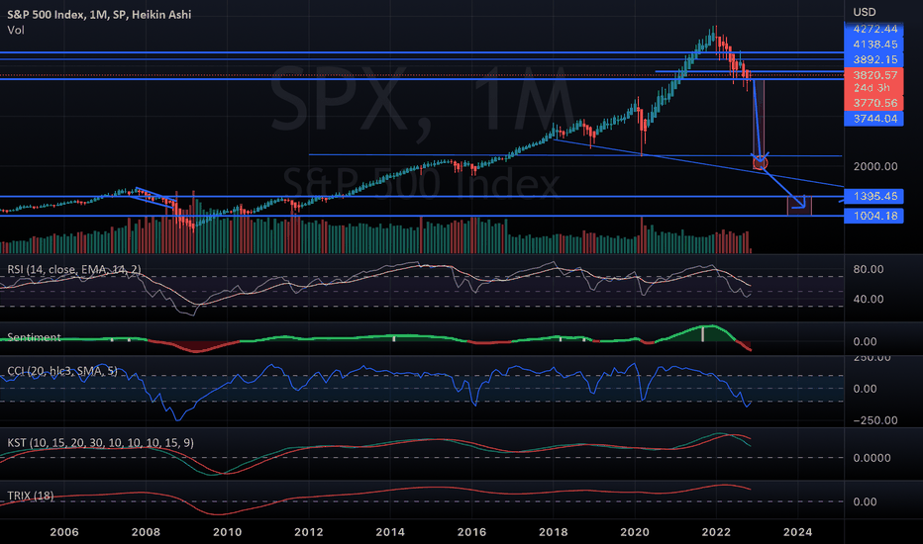Click the RSI 80.00 scale value
The width and height of the screenshot is (923, 544).
click(x=869, y=269)
